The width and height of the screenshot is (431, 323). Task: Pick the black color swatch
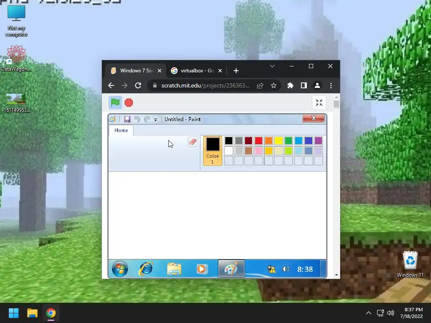tap(229, 140)
